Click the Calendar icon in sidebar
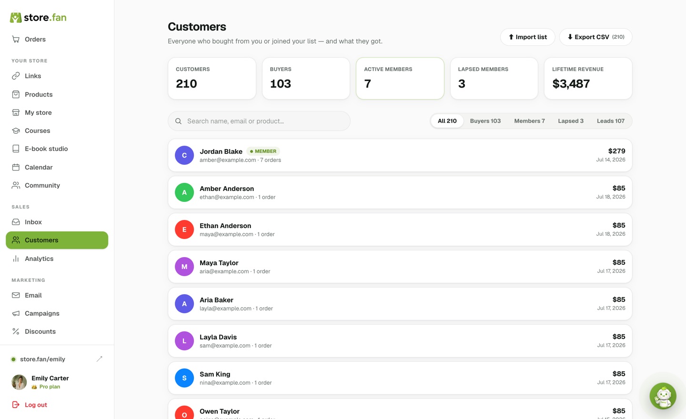The image size is (686, 419). click(x=16, y=168)
